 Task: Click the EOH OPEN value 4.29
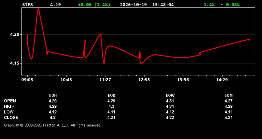53,101
